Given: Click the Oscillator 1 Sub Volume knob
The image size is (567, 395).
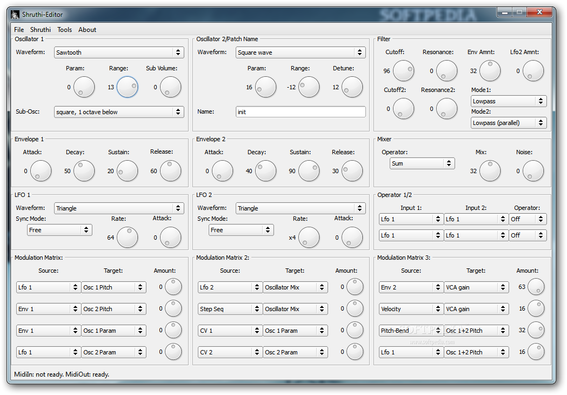Looking at the screenshot, I should 170,87.
